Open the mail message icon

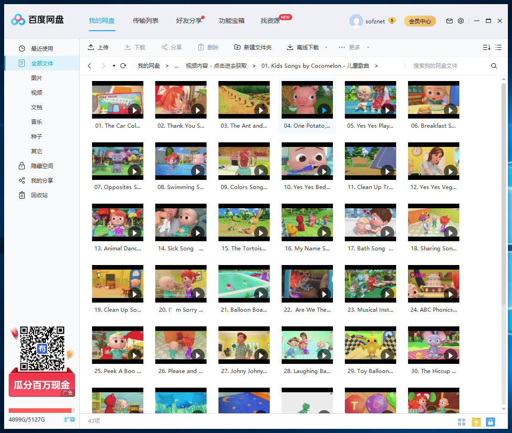[x=449, y=21]
